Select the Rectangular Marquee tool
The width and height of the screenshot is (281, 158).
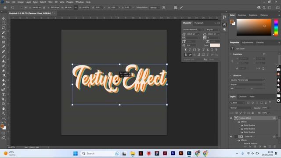pos(4,23)
